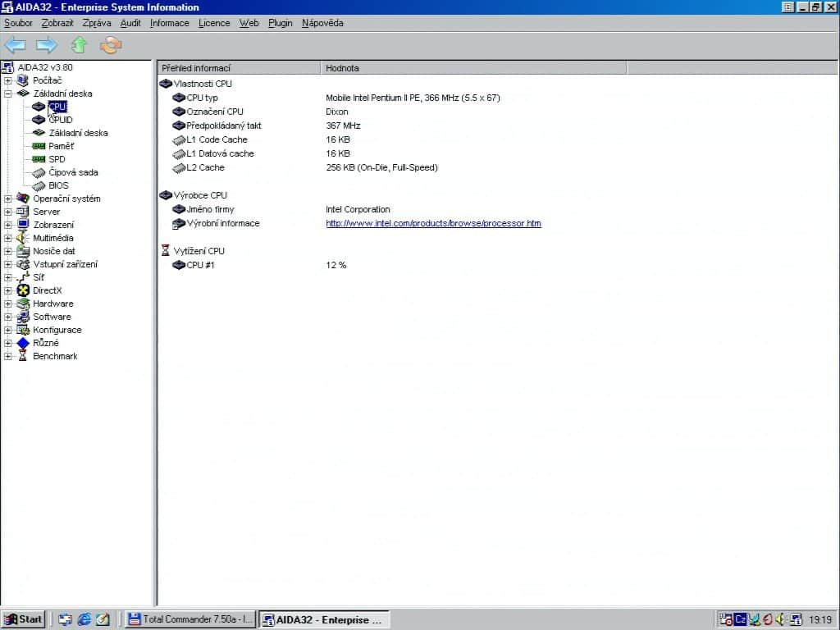Click the Čipová sada chip icon
The height and width of the screenshot is (630, 840).
point(39,172)
